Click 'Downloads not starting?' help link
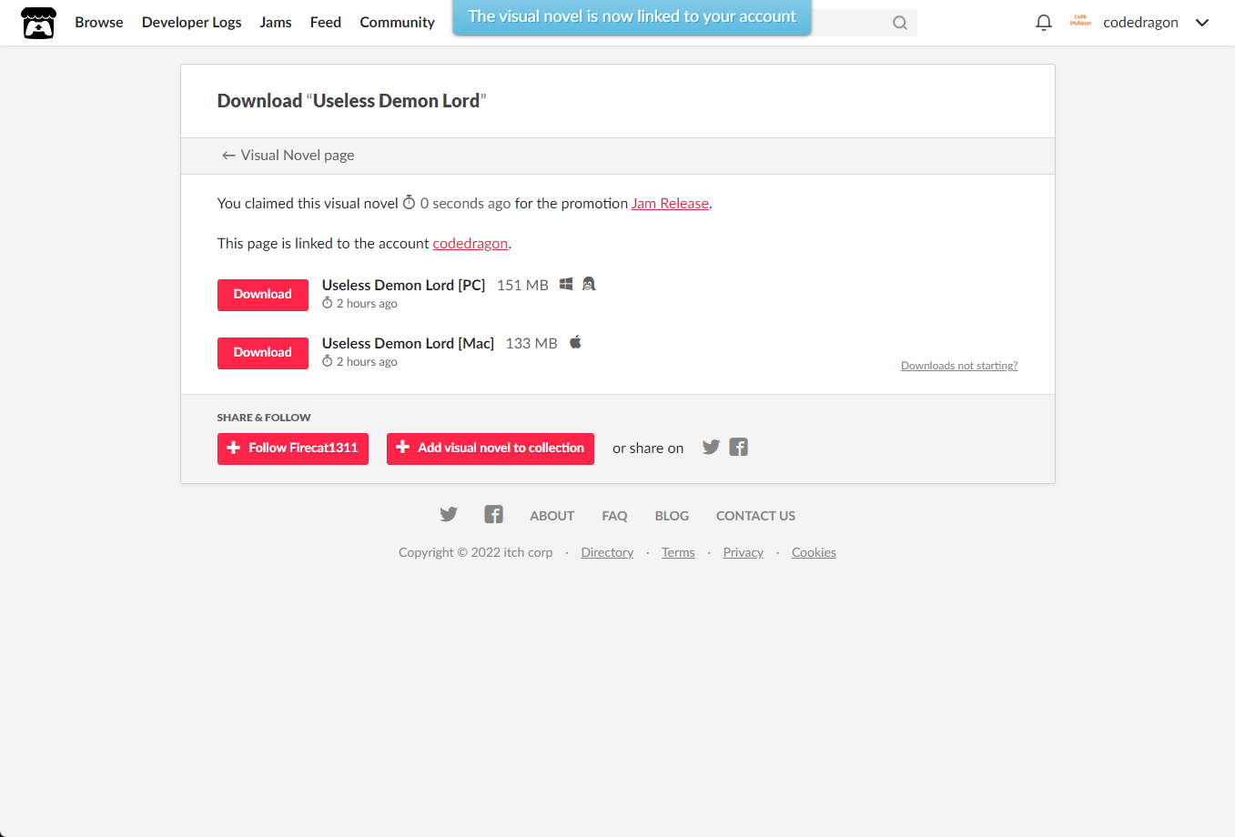The width and height of the screenshot is (1235, 837). point(959,366)
